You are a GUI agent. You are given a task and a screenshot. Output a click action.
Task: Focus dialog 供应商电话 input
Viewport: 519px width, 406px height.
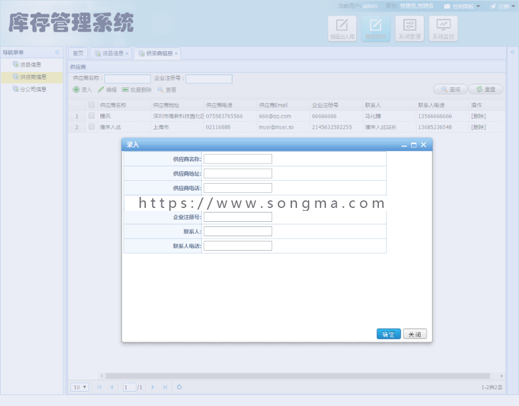[238, 188]
